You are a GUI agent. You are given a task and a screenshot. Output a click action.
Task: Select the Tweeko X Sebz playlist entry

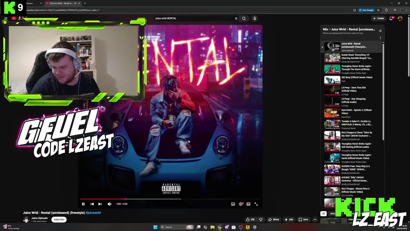coord(351,124)
